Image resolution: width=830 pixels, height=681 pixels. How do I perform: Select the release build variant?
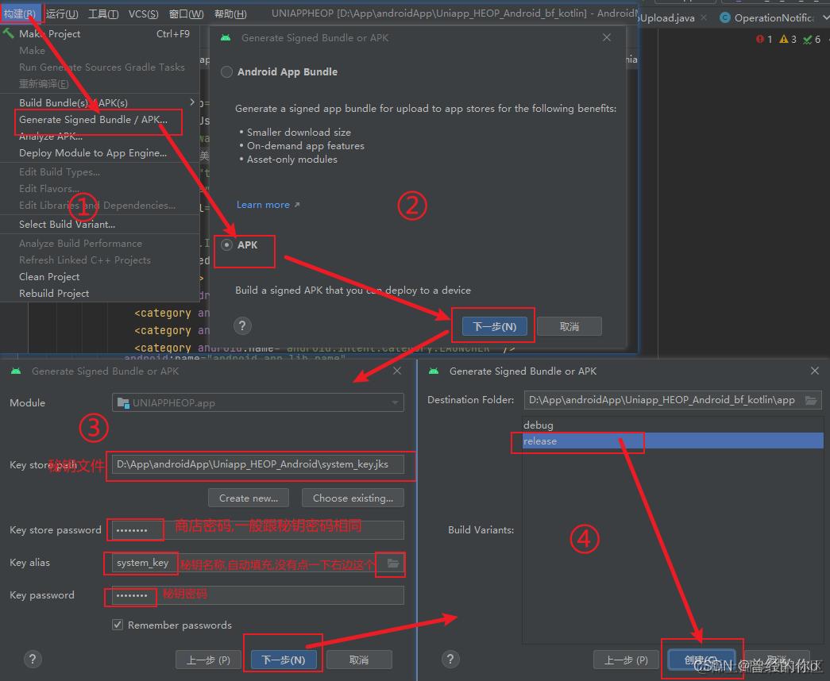[673, 441]
